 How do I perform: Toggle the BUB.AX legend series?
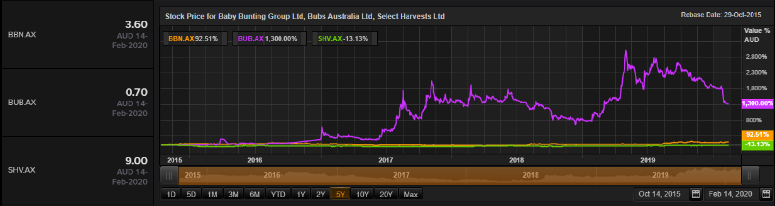coord(269,39)
